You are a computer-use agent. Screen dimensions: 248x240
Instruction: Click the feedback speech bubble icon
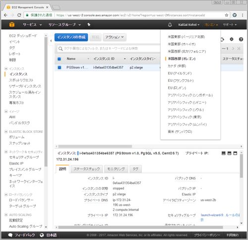tap(10, 235)
